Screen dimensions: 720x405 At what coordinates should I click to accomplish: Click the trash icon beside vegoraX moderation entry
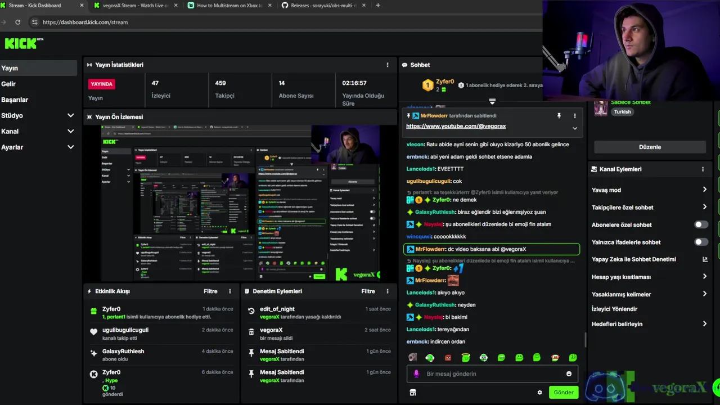coord(251,332)
